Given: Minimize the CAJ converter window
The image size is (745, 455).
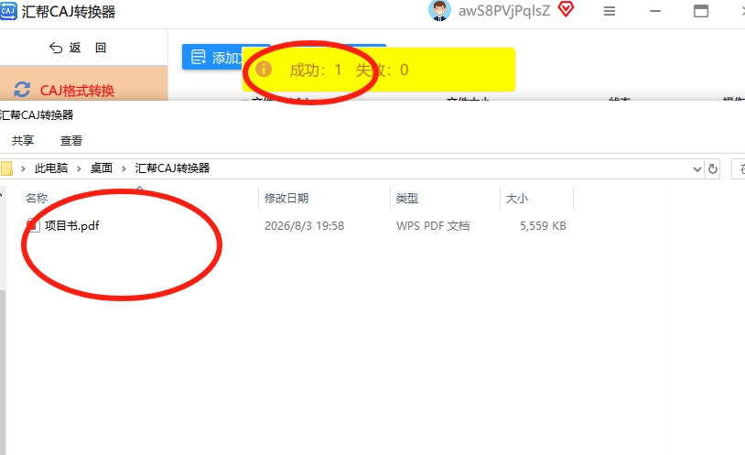Looking at the screenshot, I should (655, 11).
